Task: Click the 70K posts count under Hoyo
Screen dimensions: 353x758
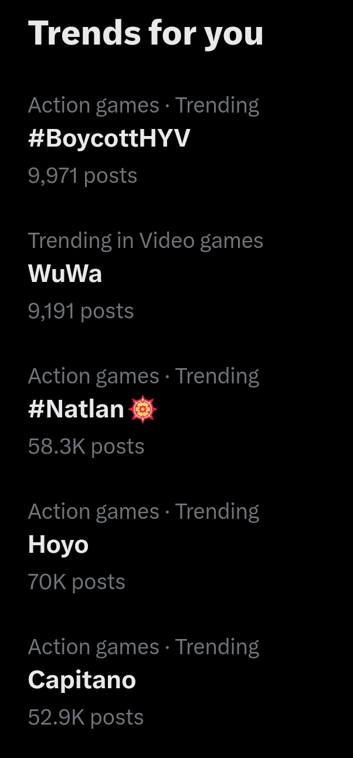Action: [x=76, y=582]
